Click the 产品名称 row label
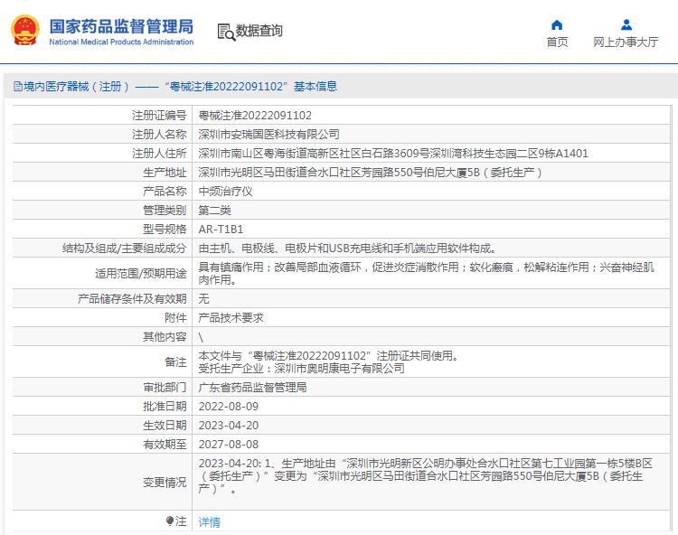 click(165, 192)
